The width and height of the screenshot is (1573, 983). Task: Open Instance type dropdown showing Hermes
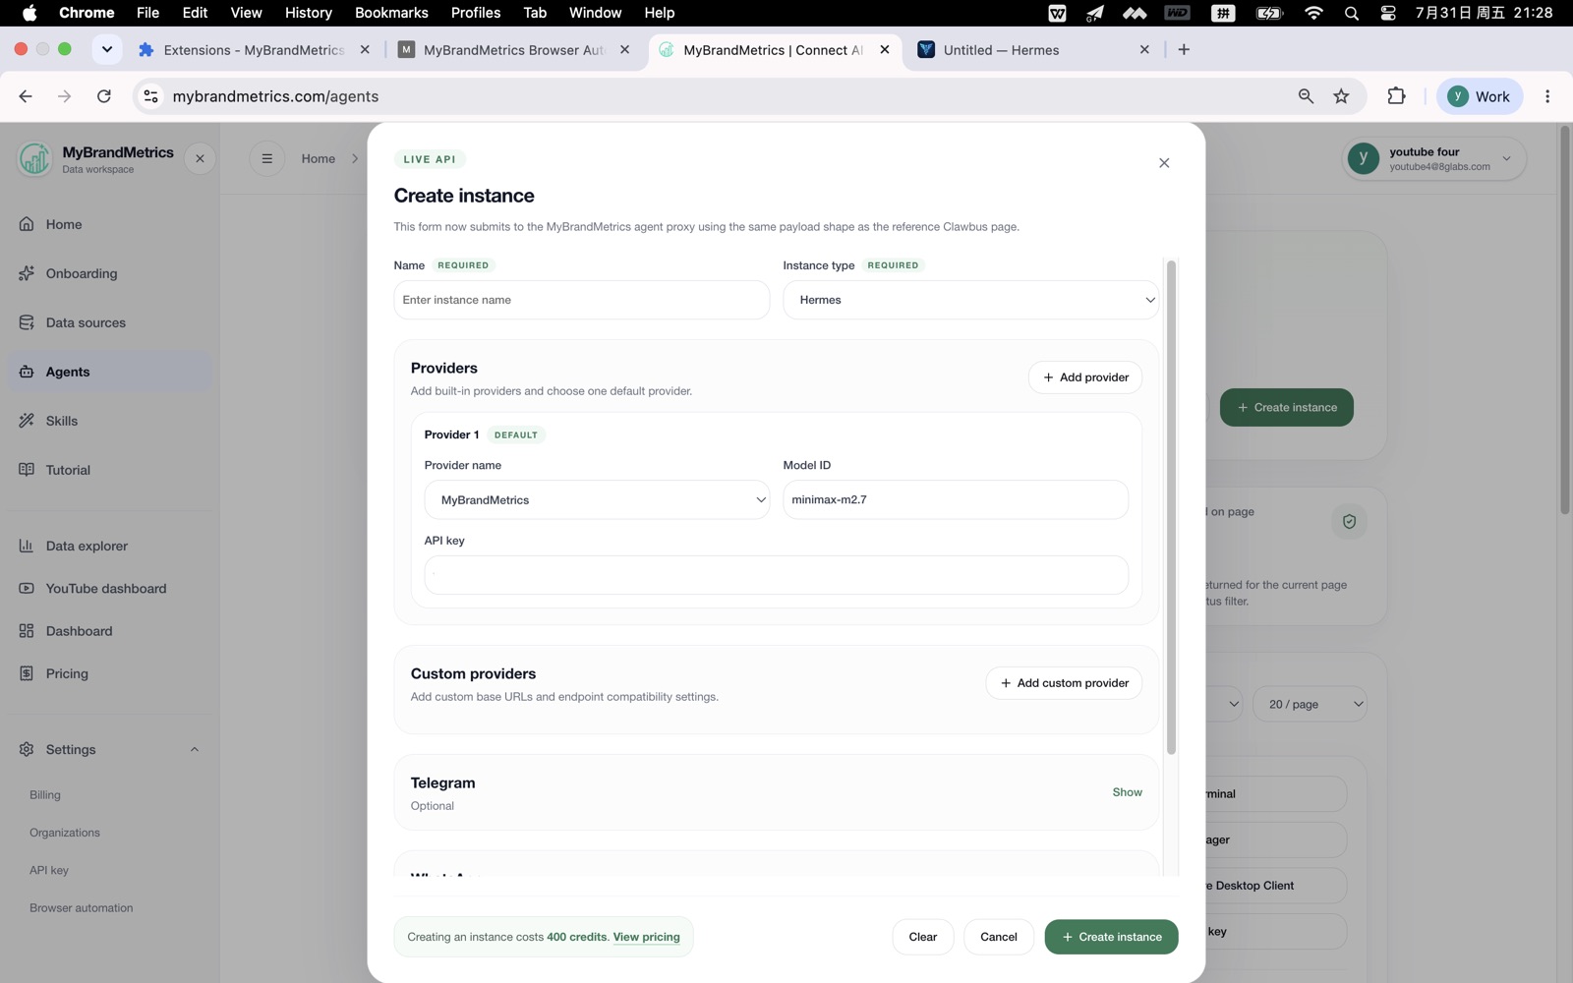click(970, 300)
